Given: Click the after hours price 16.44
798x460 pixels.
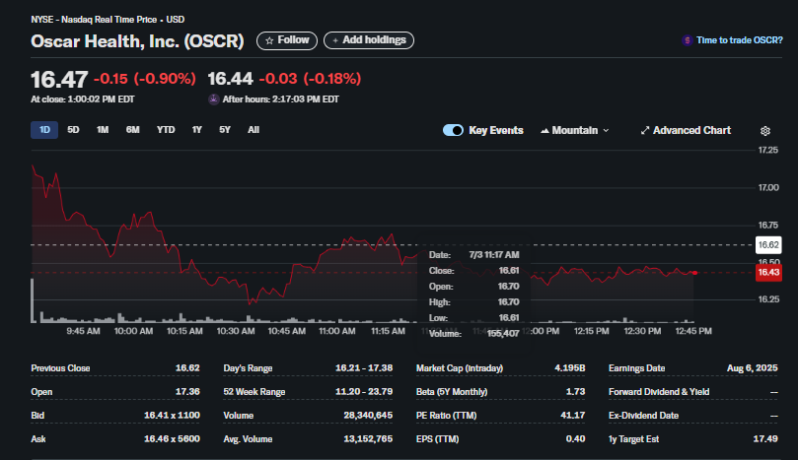Looking at the screenshot, I should point(230,79).
